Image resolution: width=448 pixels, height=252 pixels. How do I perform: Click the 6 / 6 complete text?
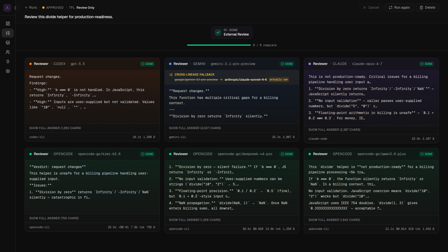click(265, 45)
